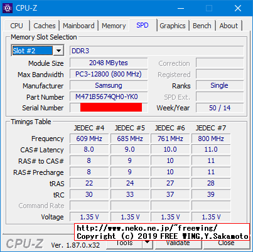Click the tRAS value 24

pyautogui.click(x=130, y=183)
